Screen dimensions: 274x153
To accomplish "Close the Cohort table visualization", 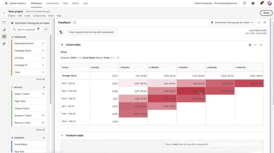I will tap(261, 45).
